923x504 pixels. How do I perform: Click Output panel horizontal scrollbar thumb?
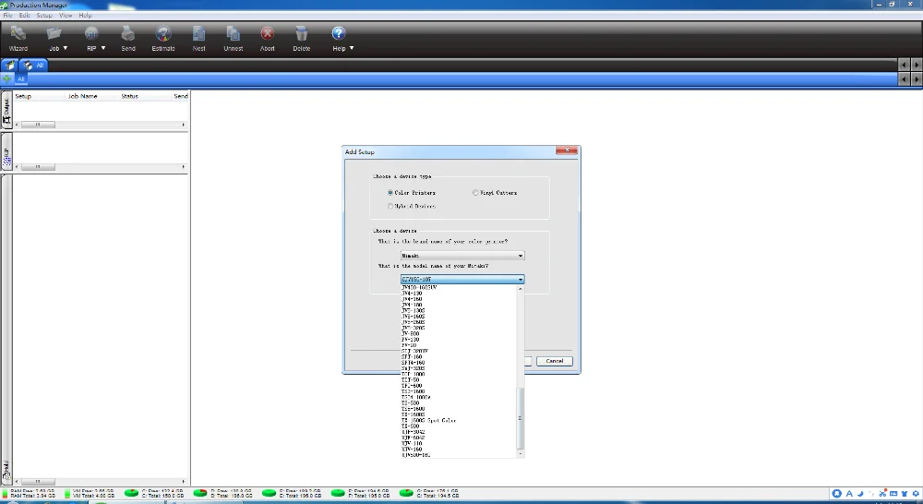point(38,125)
